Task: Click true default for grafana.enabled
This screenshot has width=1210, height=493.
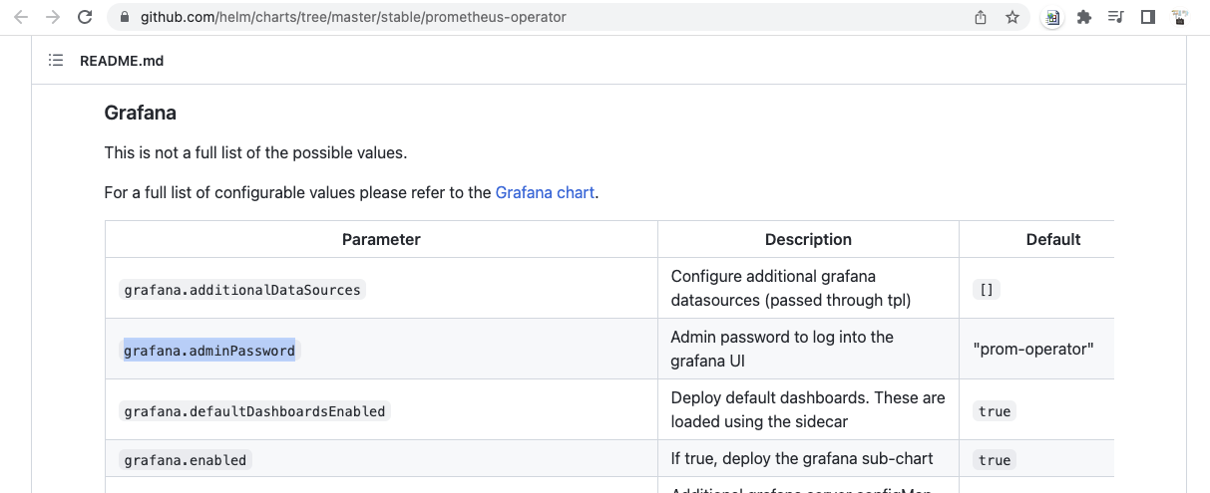Action: pyautogui.click(x=995, y=460)
